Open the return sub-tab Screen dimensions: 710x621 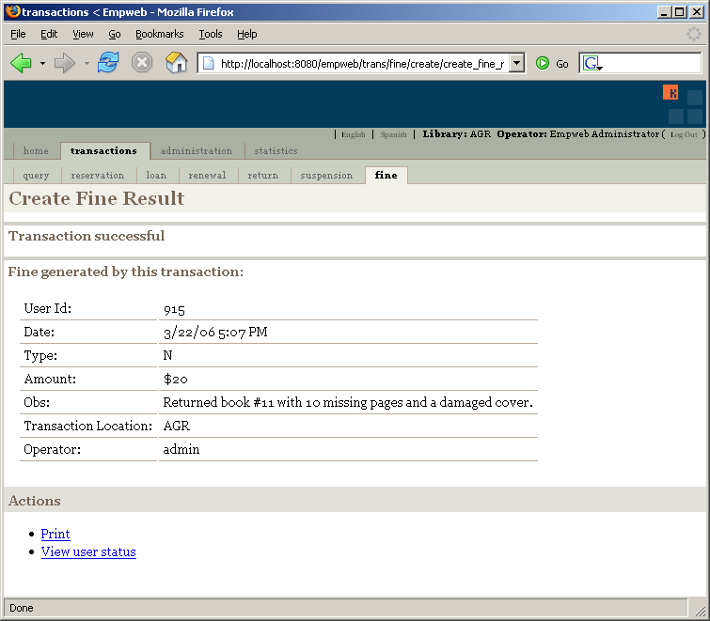tap(263, 175)
